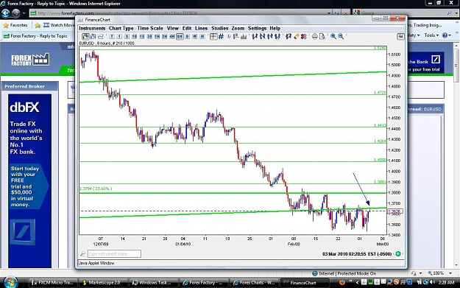Open Windows Task Manager taskbar item
The image size is (460, 288).
click(154, 283)
